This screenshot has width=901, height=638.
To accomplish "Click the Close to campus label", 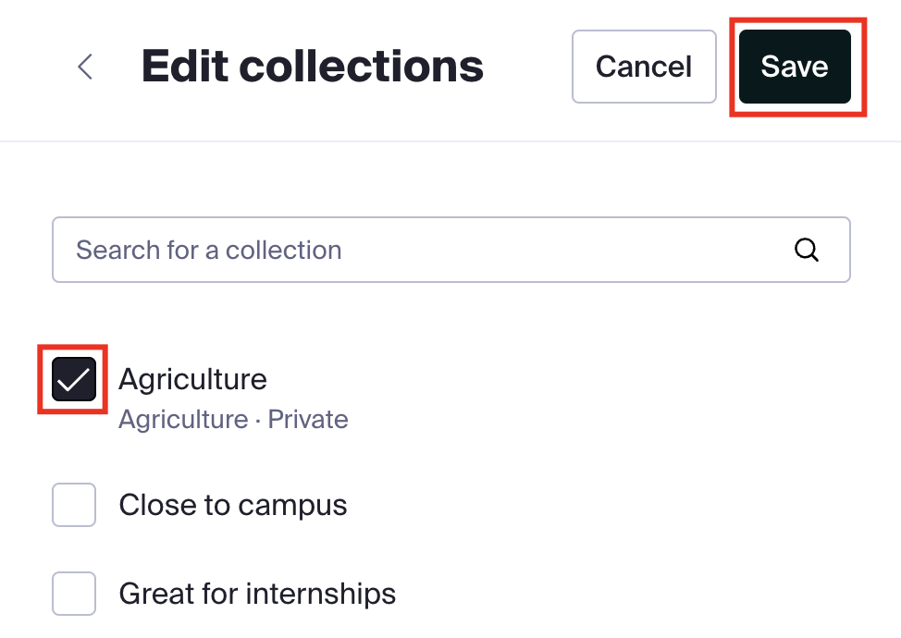I will click(x=233, y=505).
